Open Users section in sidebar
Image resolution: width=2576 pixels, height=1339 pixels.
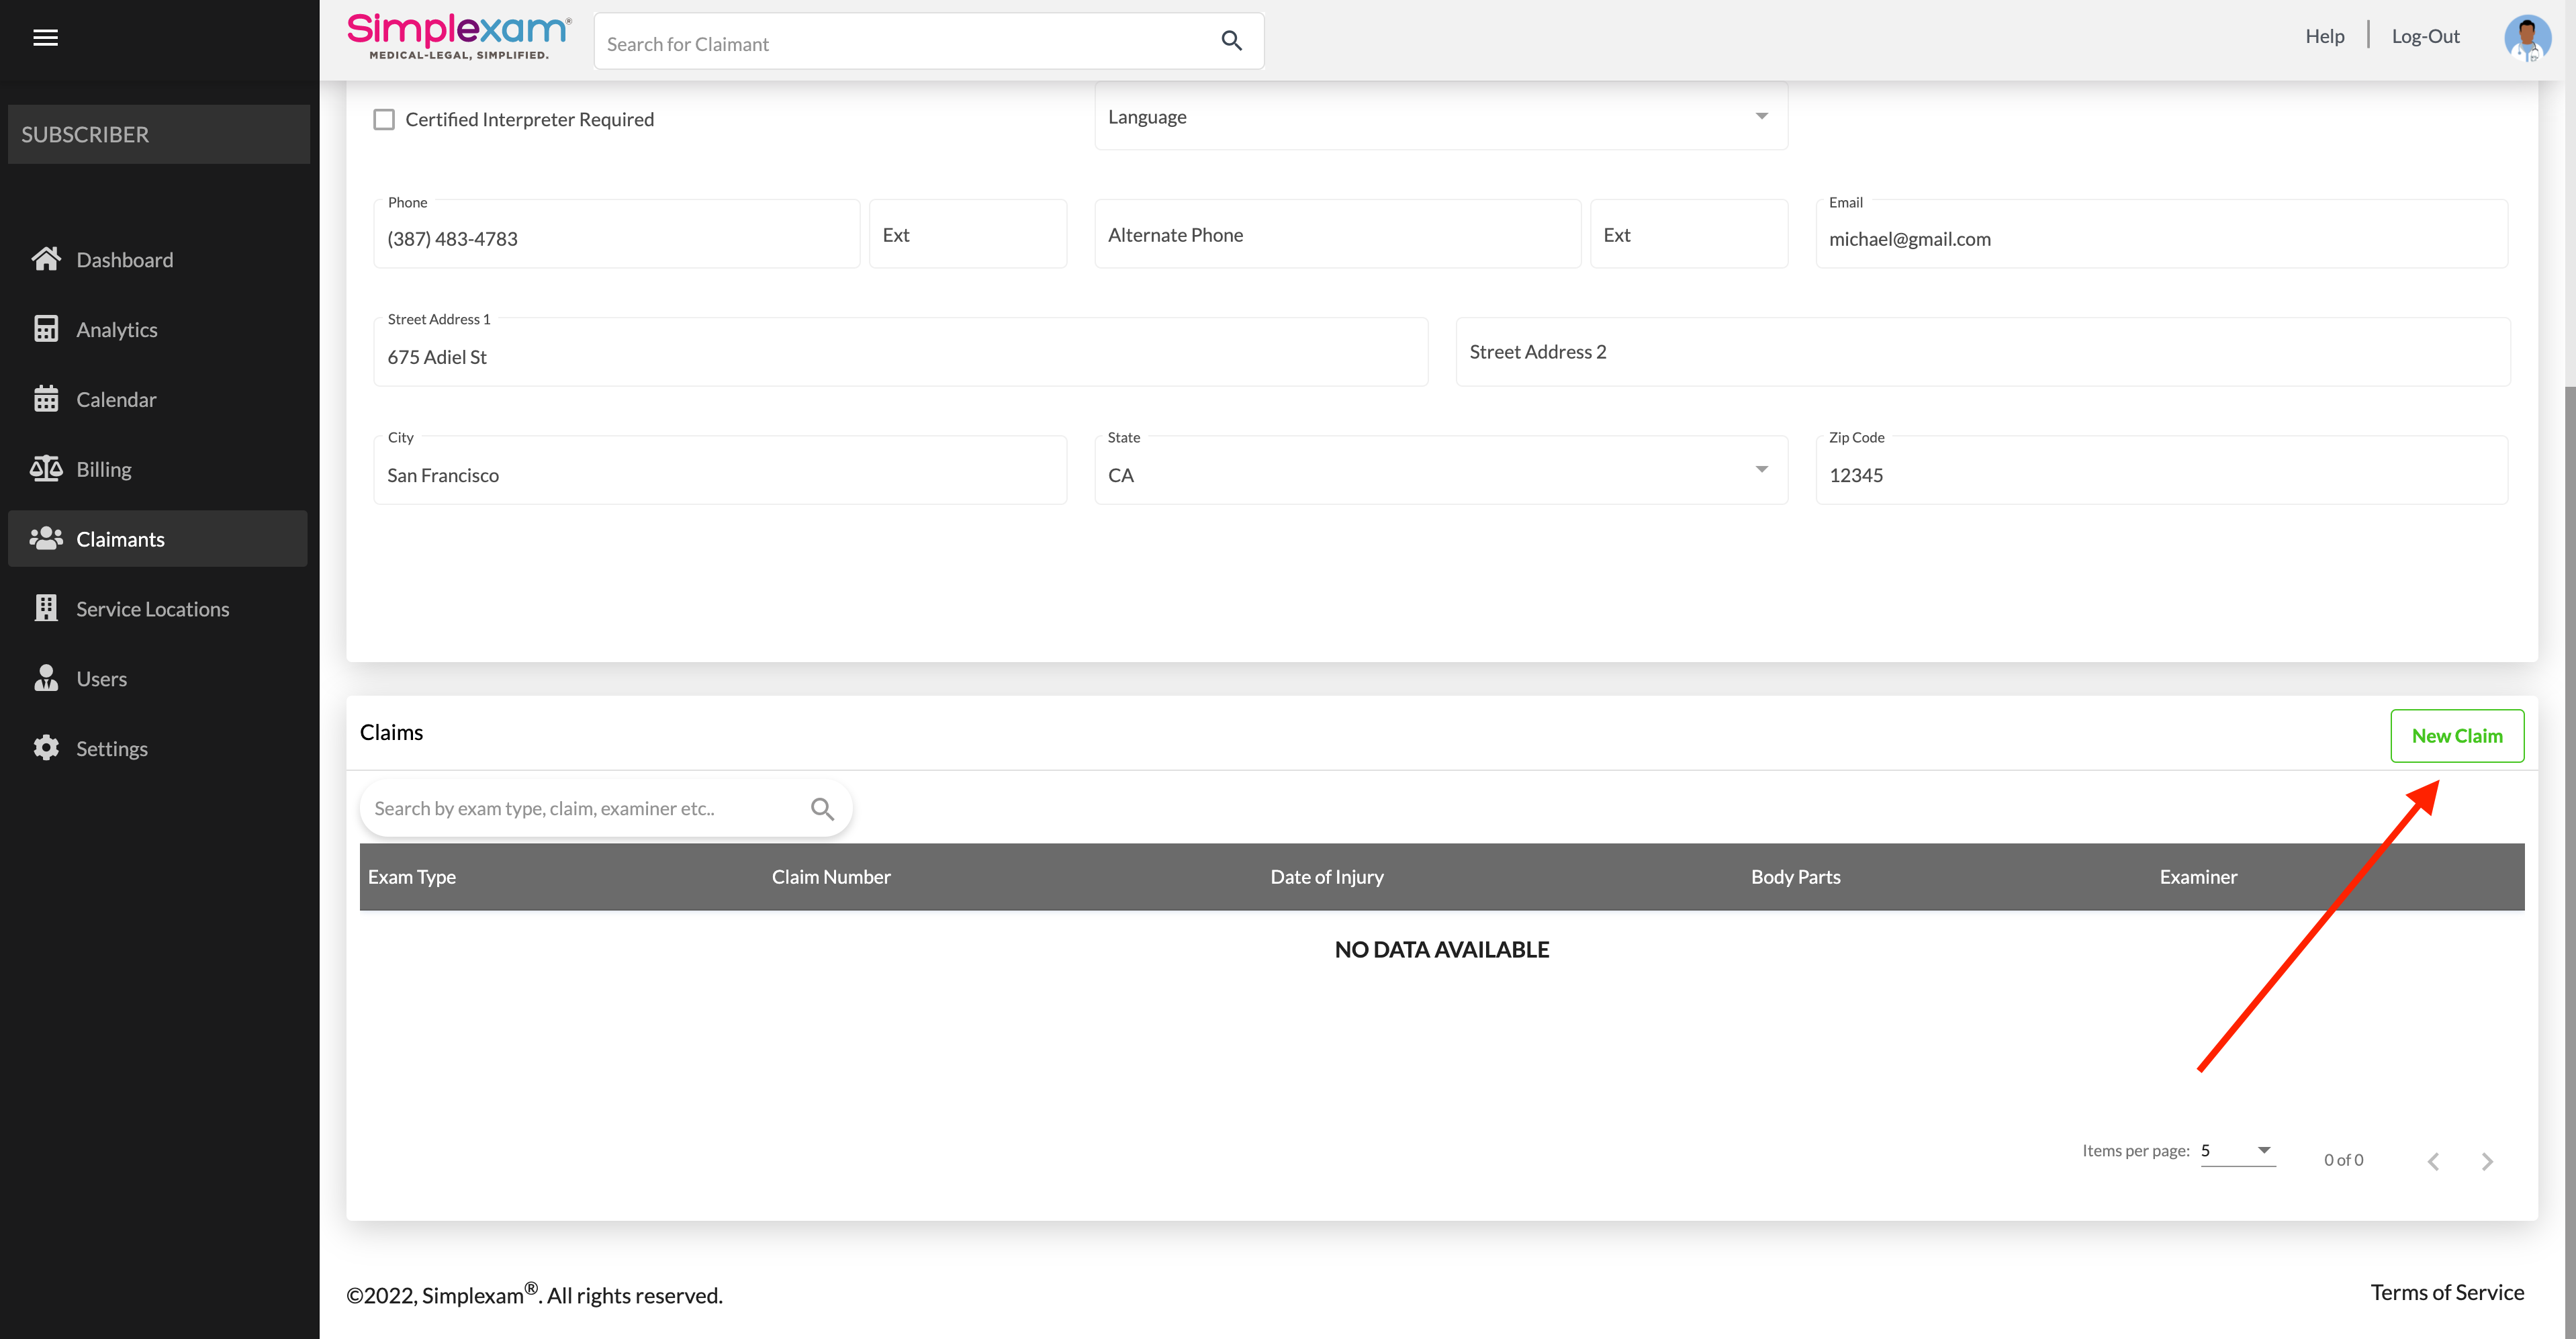(x=101, y=678)
